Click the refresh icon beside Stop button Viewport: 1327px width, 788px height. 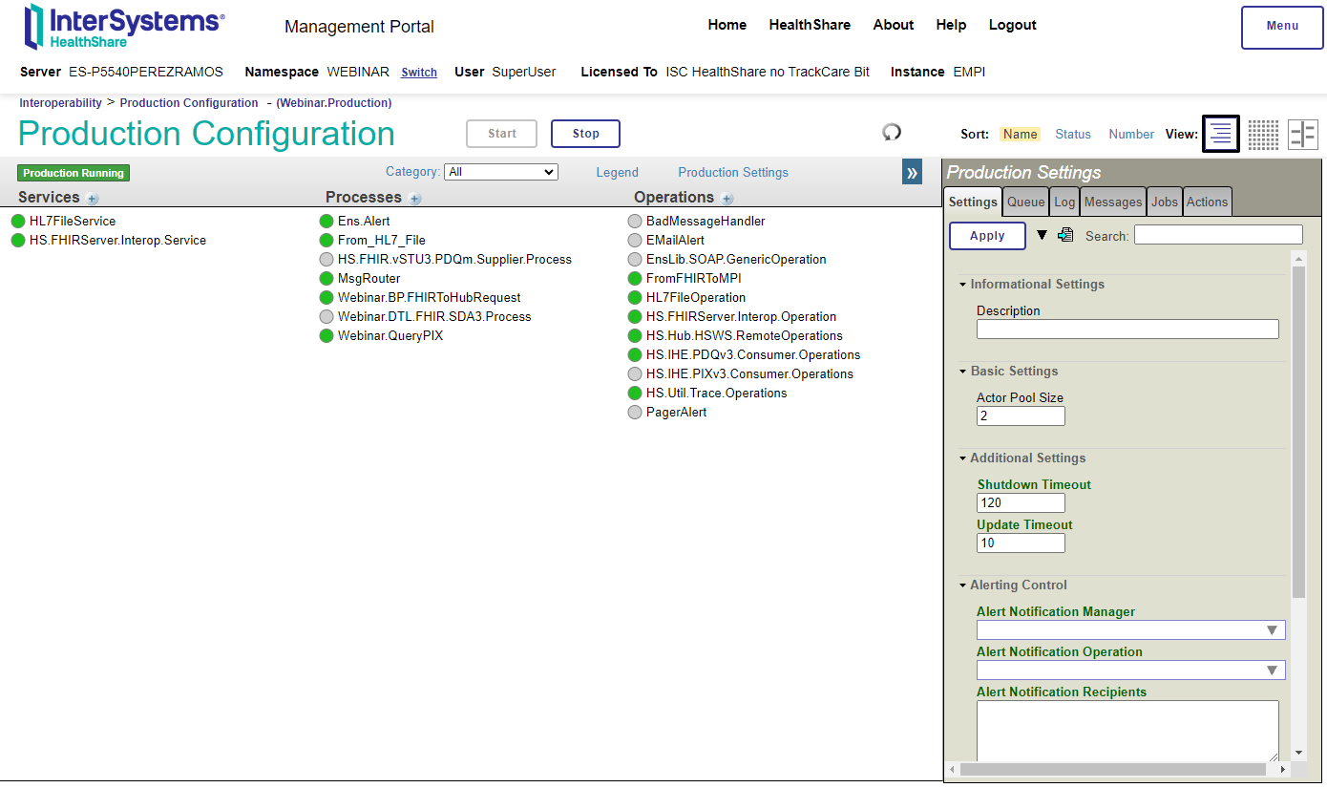tap(892, 133)
